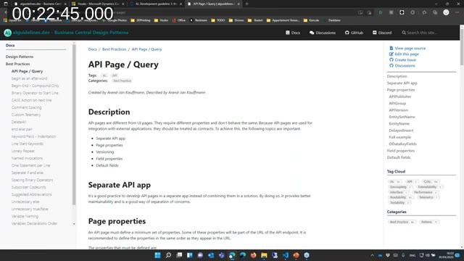The image size is (464, 261).
Task: Open 'Begin-End - Compound Only' sidebar item
Action: (x=36, y=86)
